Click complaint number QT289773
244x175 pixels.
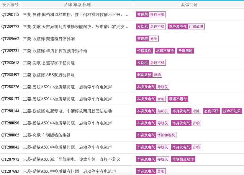tap(10, 26)
